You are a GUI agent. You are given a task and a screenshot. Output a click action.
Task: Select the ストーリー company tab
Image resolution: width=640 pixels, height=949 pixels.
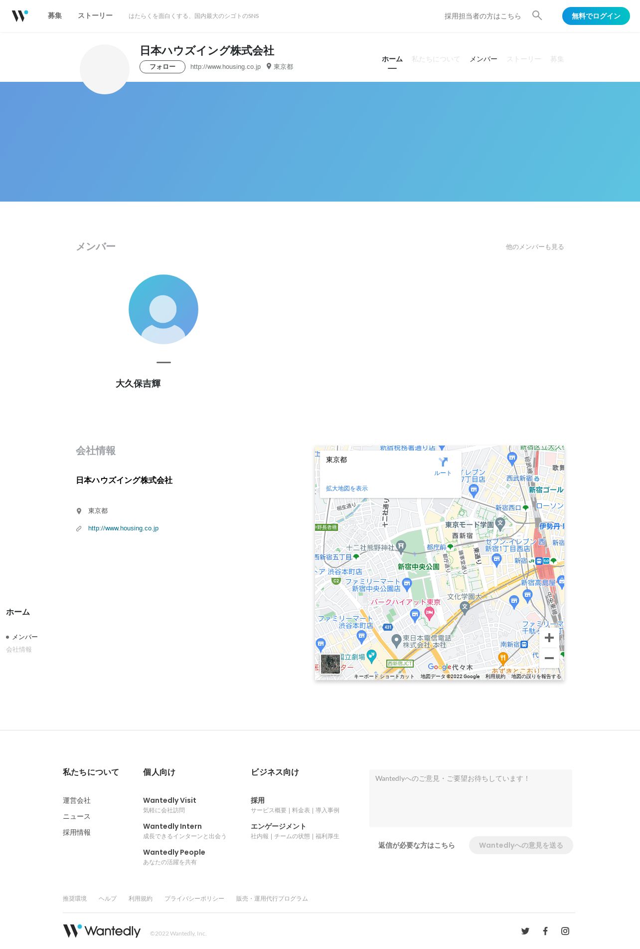pos(524,59)
